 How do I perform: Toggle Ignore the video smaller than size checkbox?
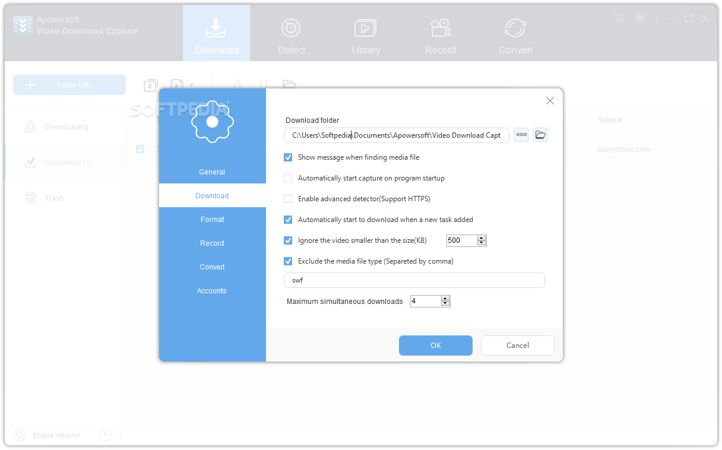point(288,240)
